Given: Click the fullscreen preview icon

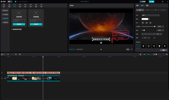Looking at the screenshot, I should [x=132, y=49].
